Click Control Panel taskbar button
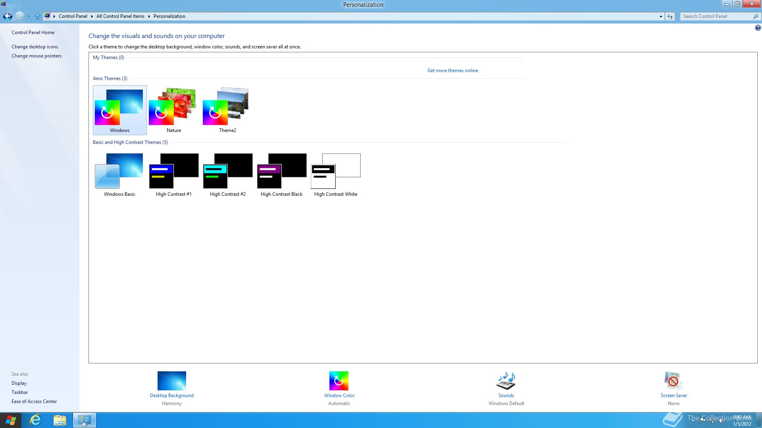Screen dimensions: 762x428 [84, 420]
